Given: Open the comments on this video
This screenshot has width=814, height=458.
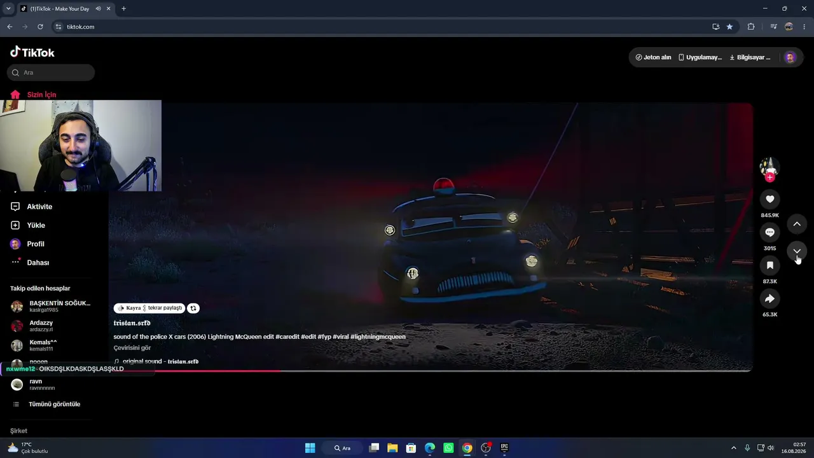Looking at the screenshot, I should (x=769, y=232).
